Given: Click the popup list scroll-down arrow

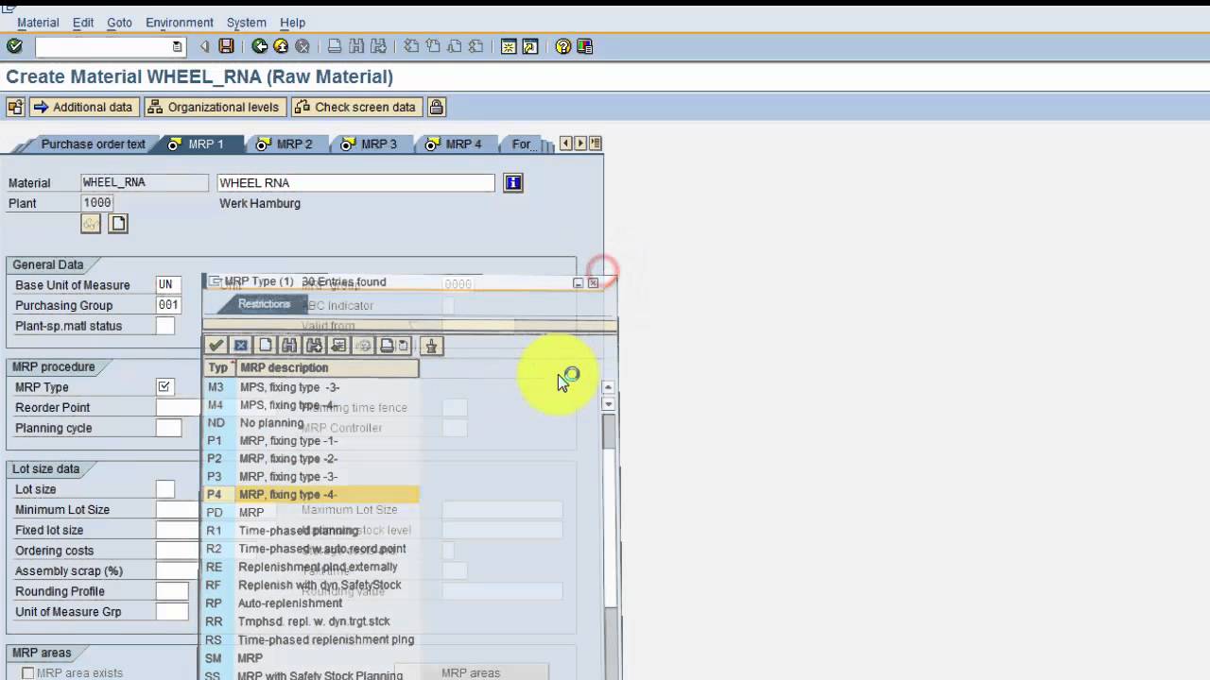Looking at the screenshot, I should (608, 403).
